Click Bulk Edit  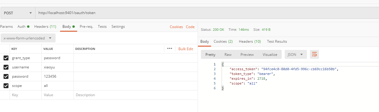pyautogui.click(x=186, y=49)
